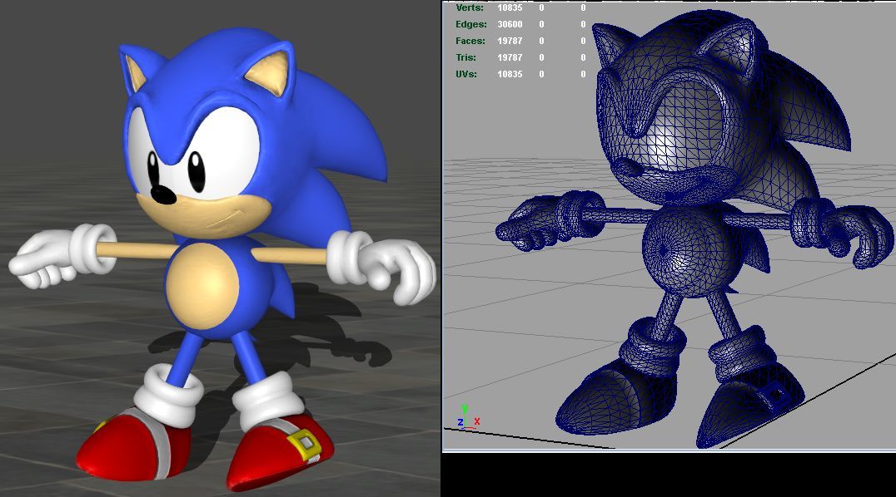Click the green Y axis label
This screenshot has width=896, height=497.
click(465, 408)
